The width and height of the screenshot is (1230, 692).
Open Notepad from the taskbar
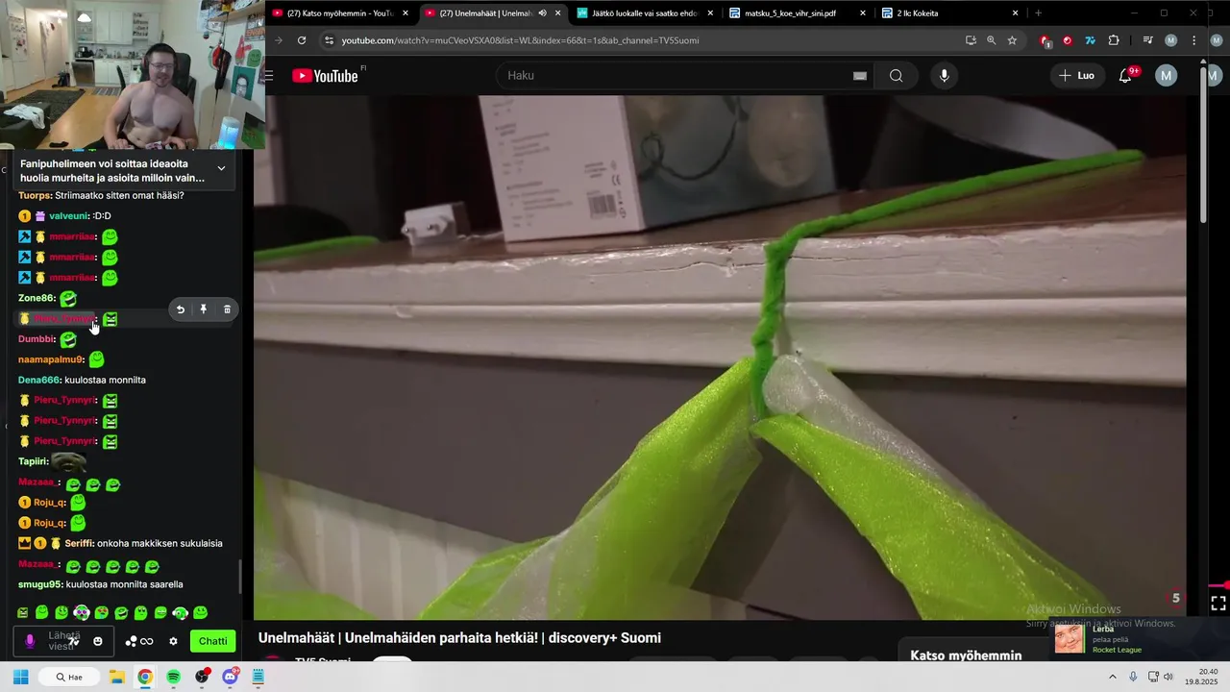(258, 677)
